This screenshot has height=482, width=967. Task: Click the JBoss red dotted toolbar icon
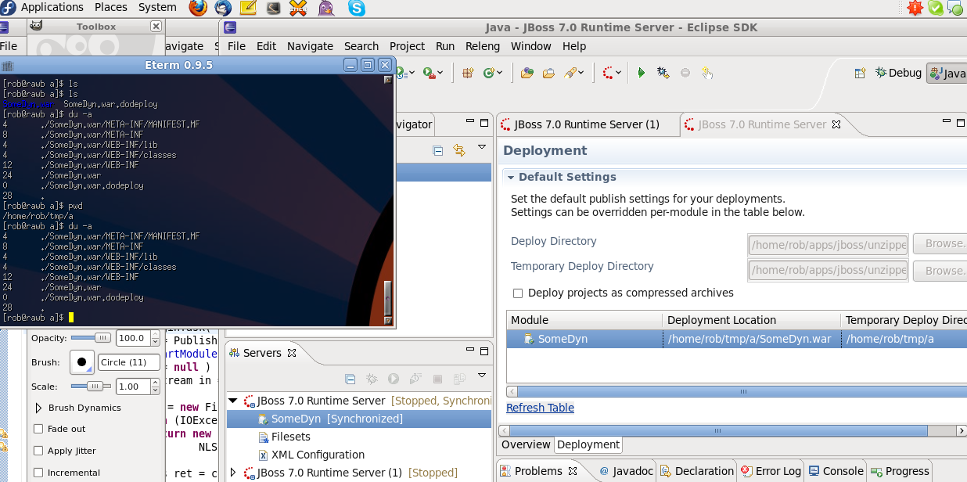pyautogui.click(x=609, y=73)
